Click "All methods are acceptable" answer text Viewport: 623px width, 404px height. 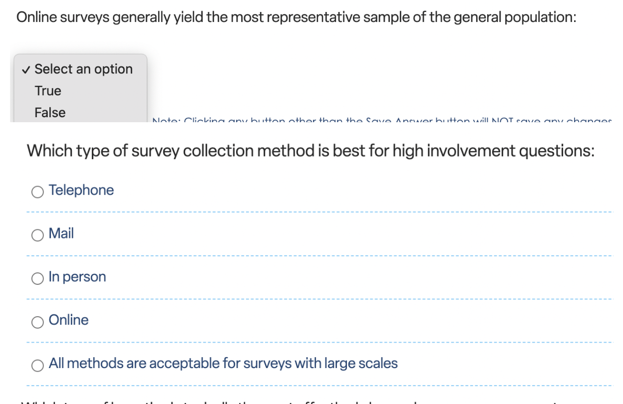point(223,364)
